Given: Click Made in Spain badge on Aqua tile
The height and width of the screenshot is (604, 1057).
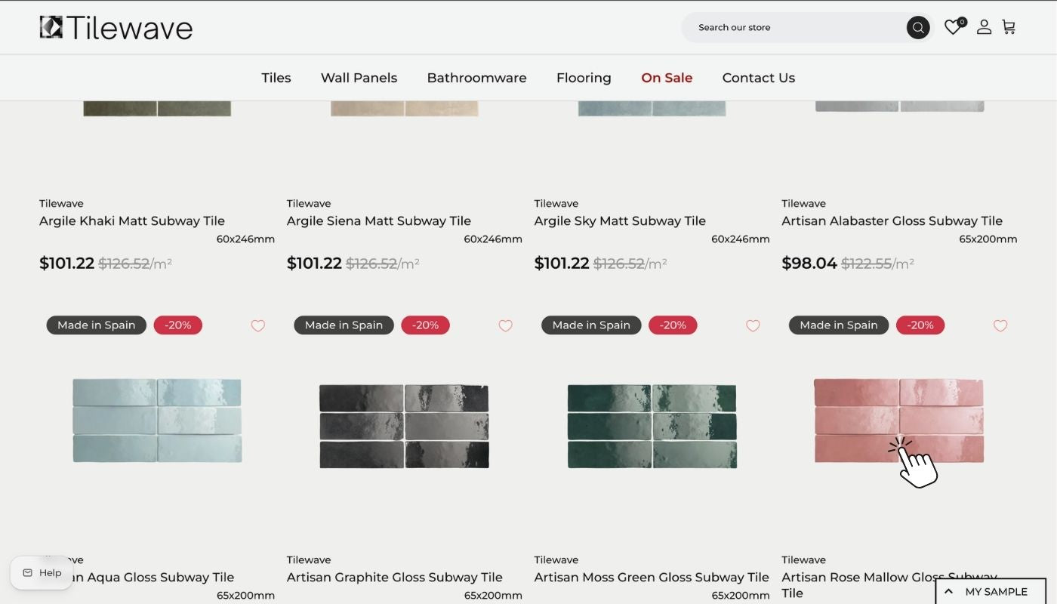Looking at the screenshot, I should [x=97, y=325].
